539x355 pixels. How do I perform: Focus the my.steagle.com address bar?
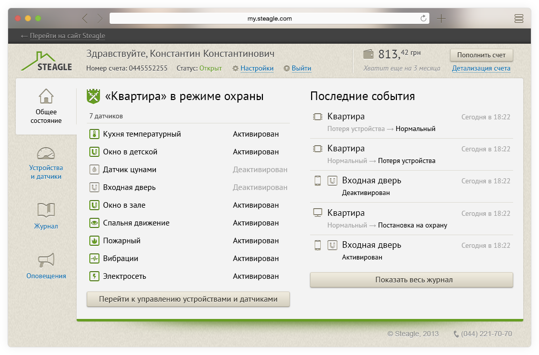[269, 19]
